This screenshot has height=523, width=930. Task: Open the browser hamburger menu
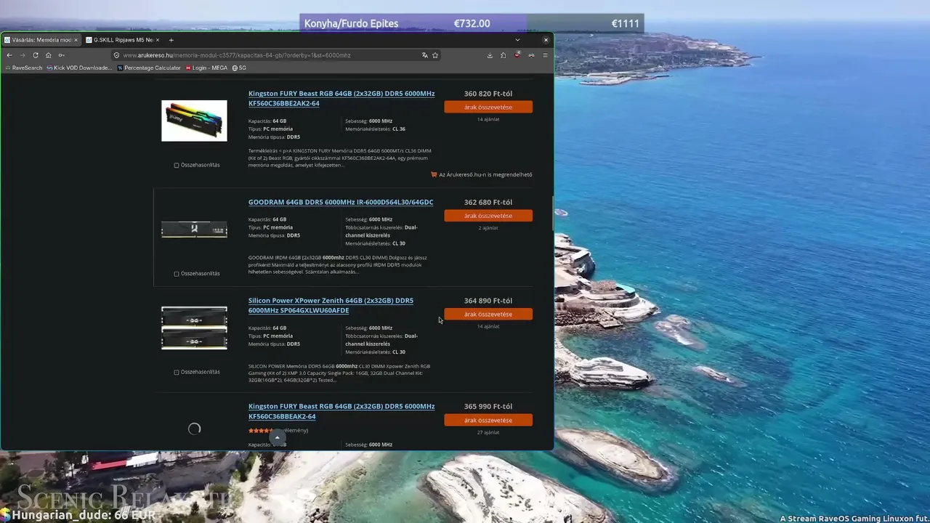(x=545, y=55)
